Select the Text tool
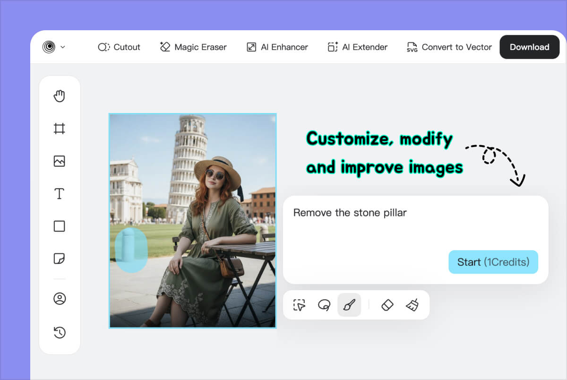The height and width of the screenshot is (380, 567). (x=59, y=194)
